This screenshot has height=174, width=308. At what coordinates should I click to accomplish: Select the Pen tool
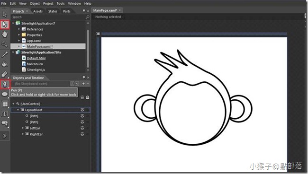pyautogui.click(x=5, y=84)
